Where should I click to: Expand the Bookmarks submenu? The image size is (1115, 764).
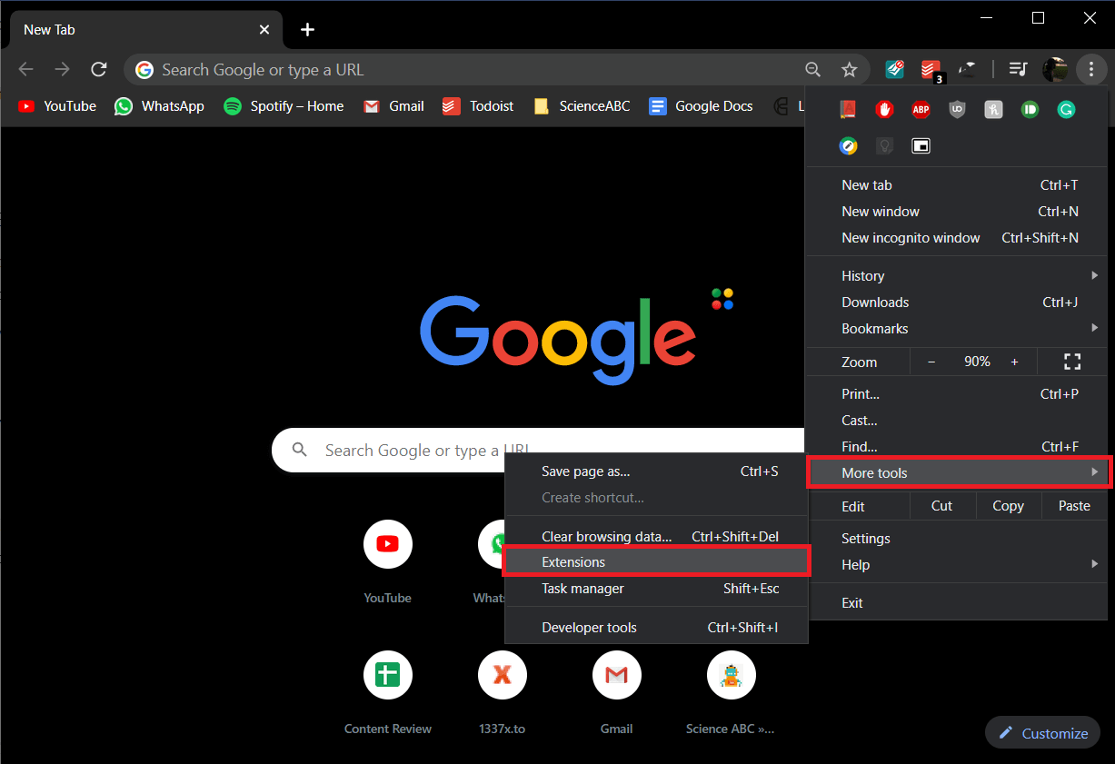click(x=874, y=328)
